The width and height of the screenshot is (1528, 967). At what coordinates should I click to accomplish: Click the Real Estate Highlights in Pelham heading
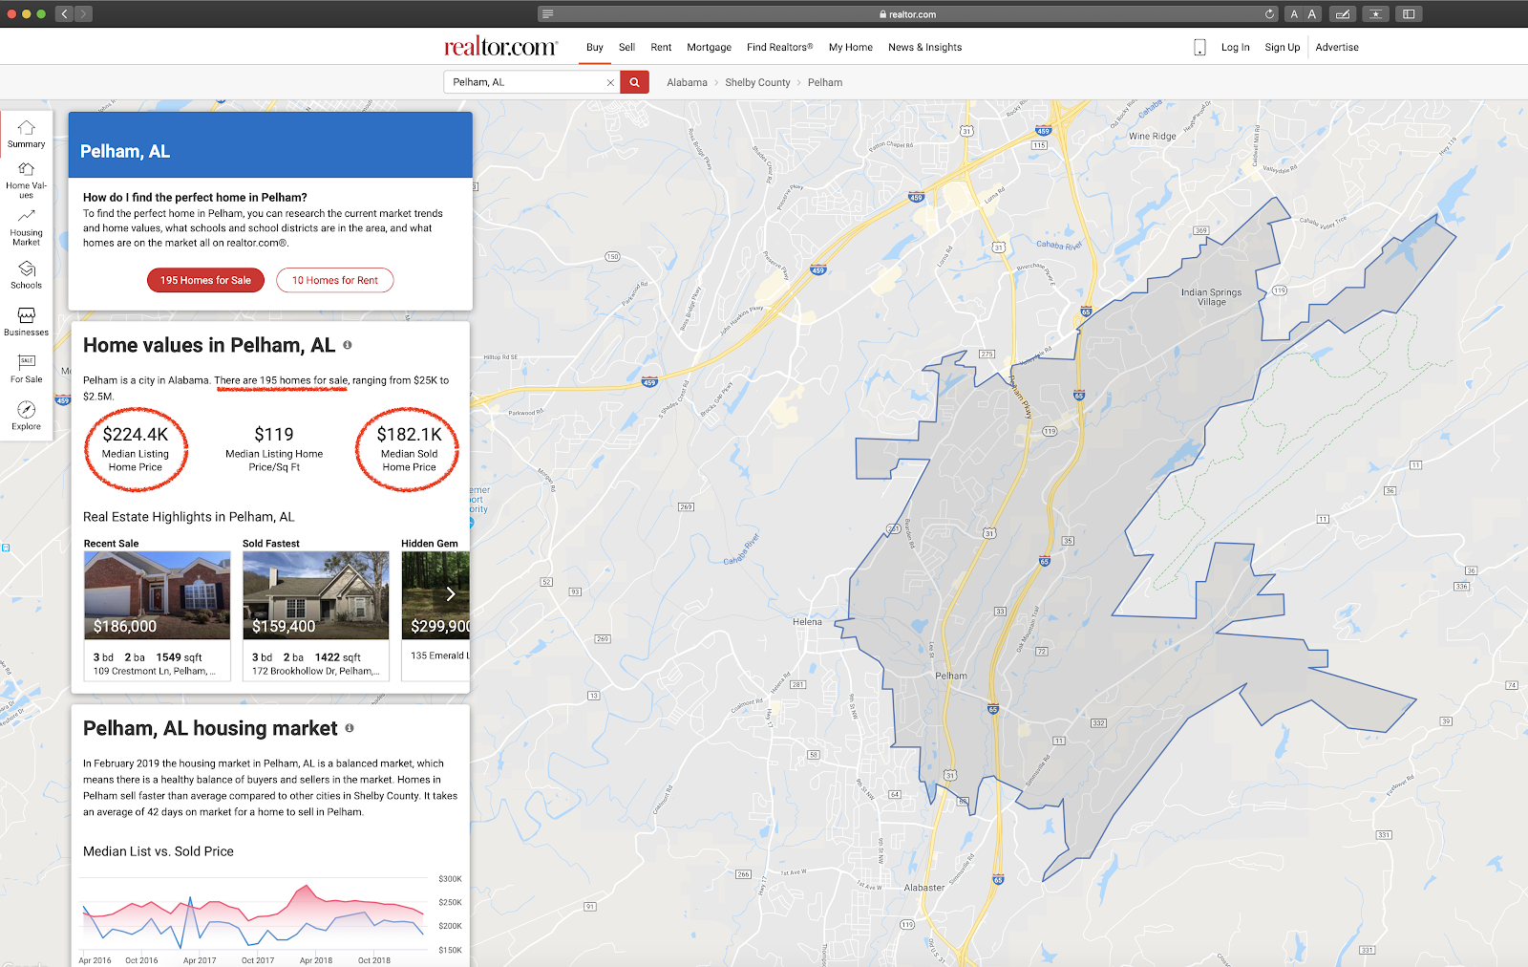[x=189, y=517]
